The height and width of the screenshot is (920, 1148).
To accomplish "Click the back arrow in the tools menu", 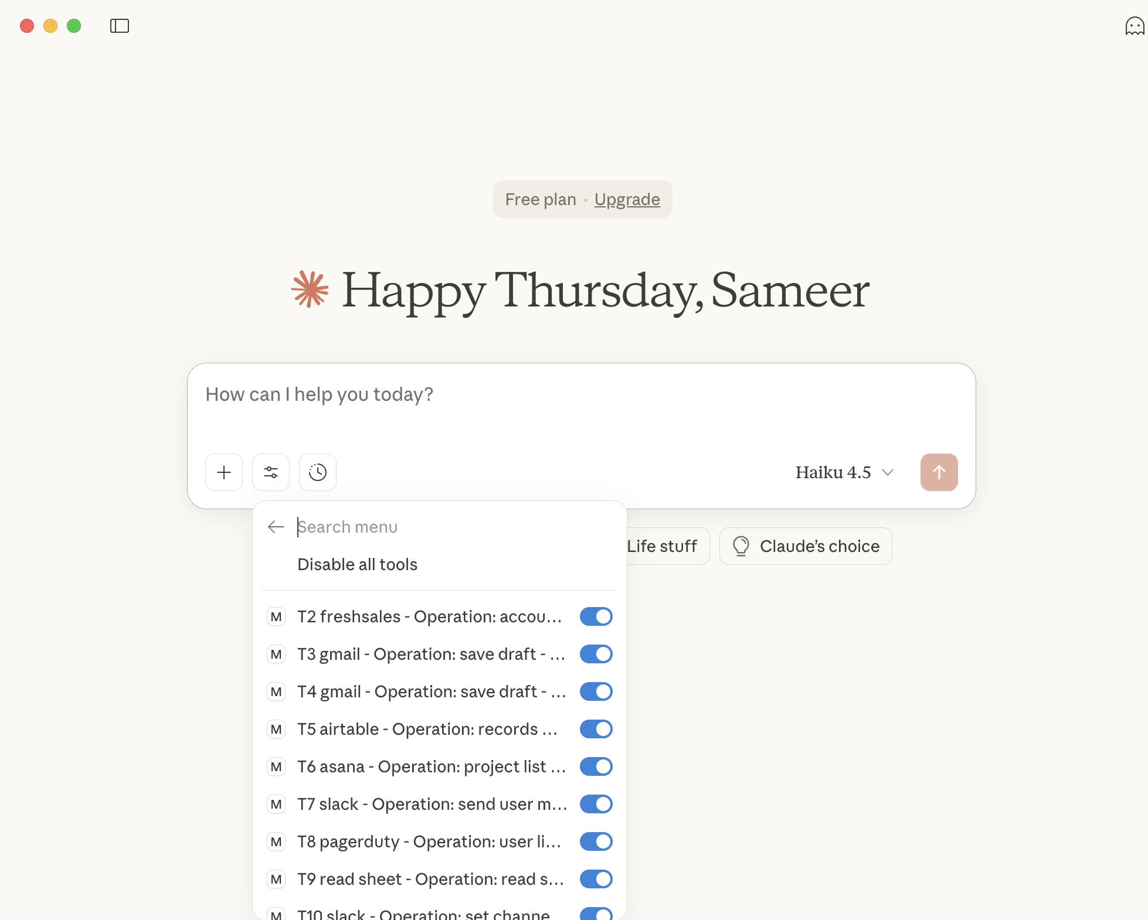I will (x=276, y=527).
